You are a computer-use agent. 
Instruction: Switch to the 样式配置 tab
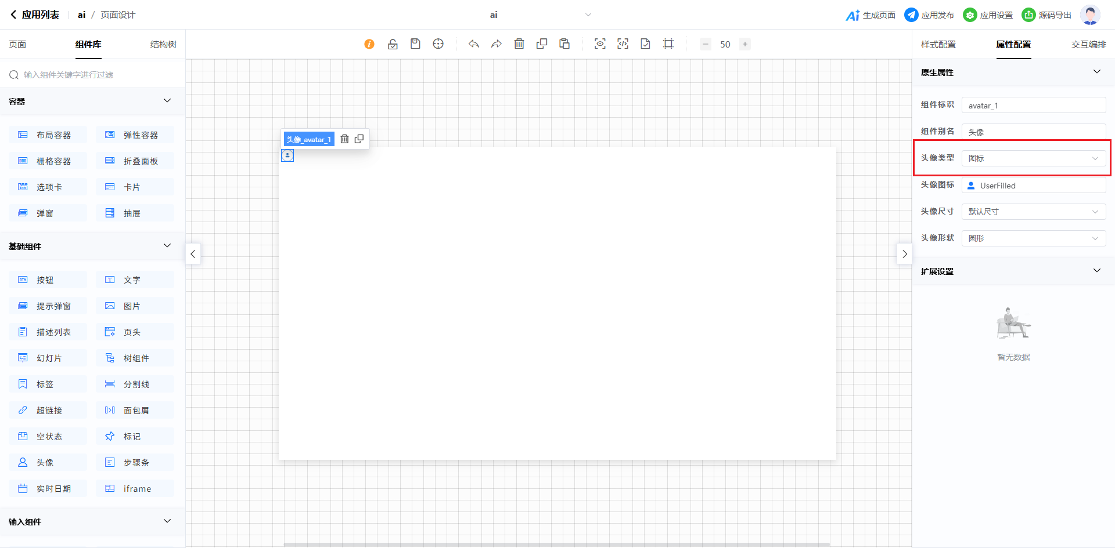click(938, 45)
